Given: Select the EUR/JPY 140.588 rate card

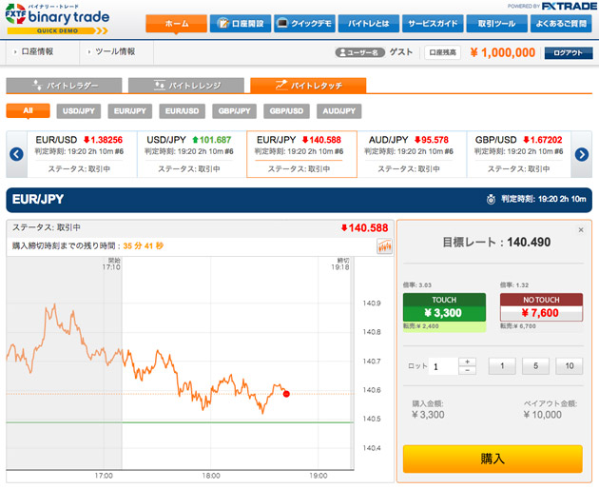Looking at the screenshot, I should 301,154.
